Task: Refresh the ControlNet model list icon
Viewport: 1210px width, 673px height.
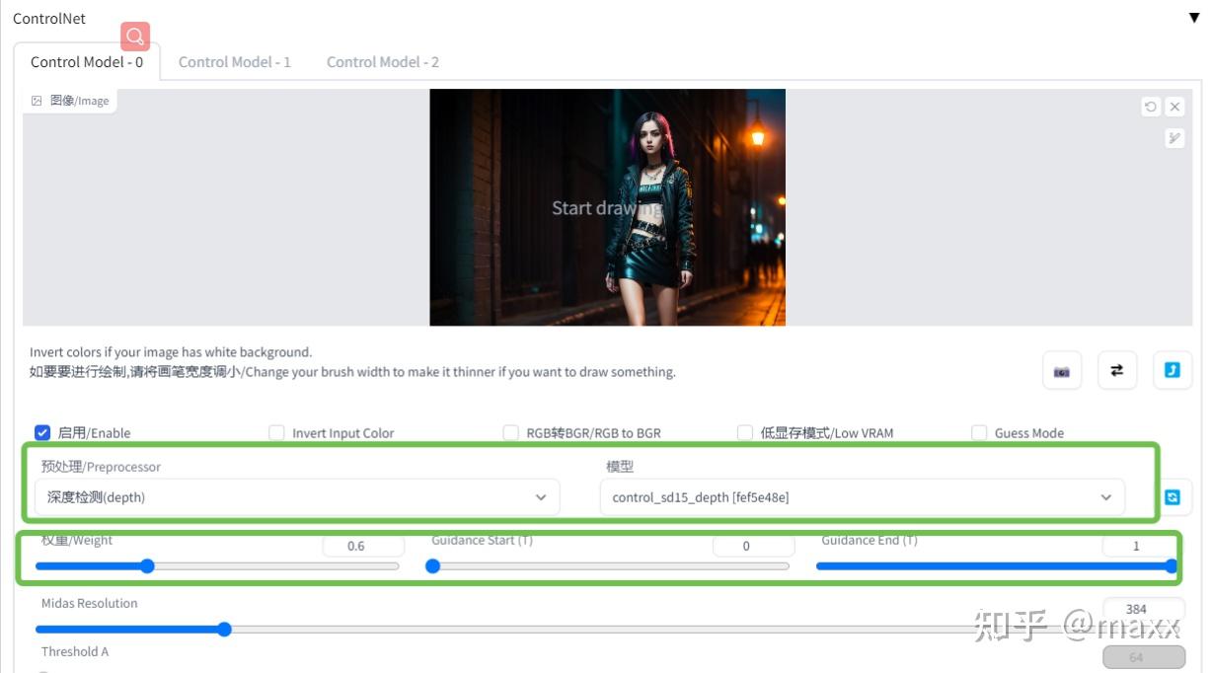Action: coord(1171,497)
